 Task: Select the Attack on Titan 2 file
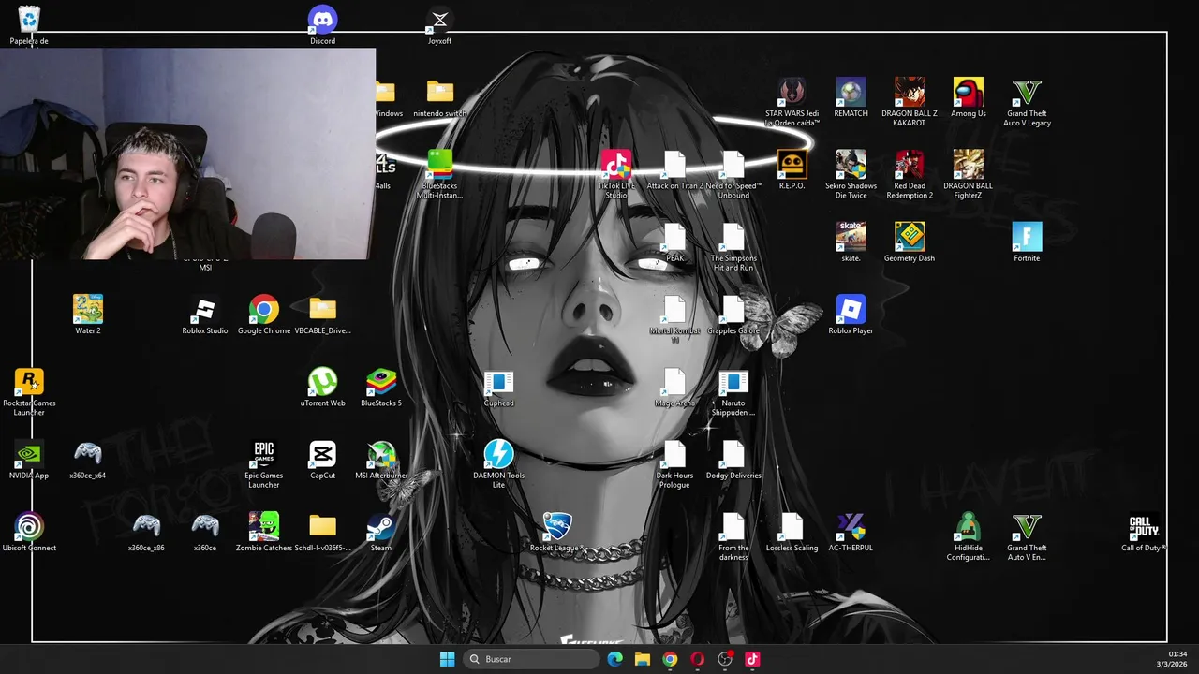tap(674, 171)
